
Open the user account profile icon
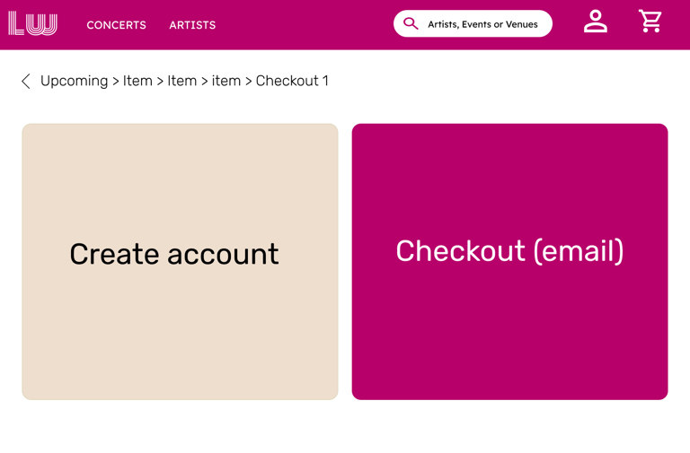595,22
